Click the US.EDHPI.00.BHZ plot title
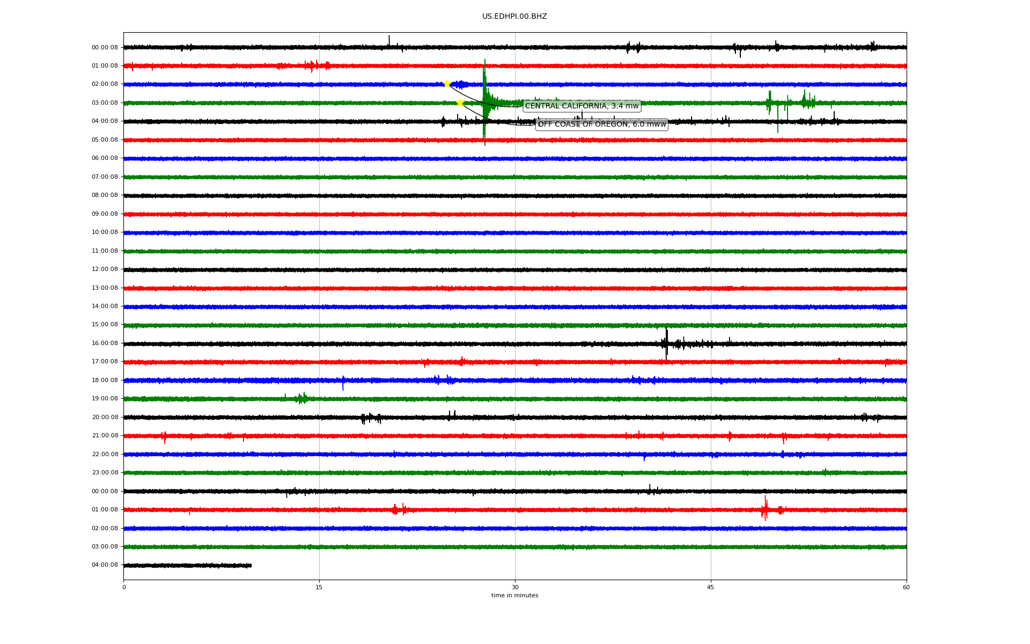Screen dimensions: 1030x644 [x=514, y=17]
